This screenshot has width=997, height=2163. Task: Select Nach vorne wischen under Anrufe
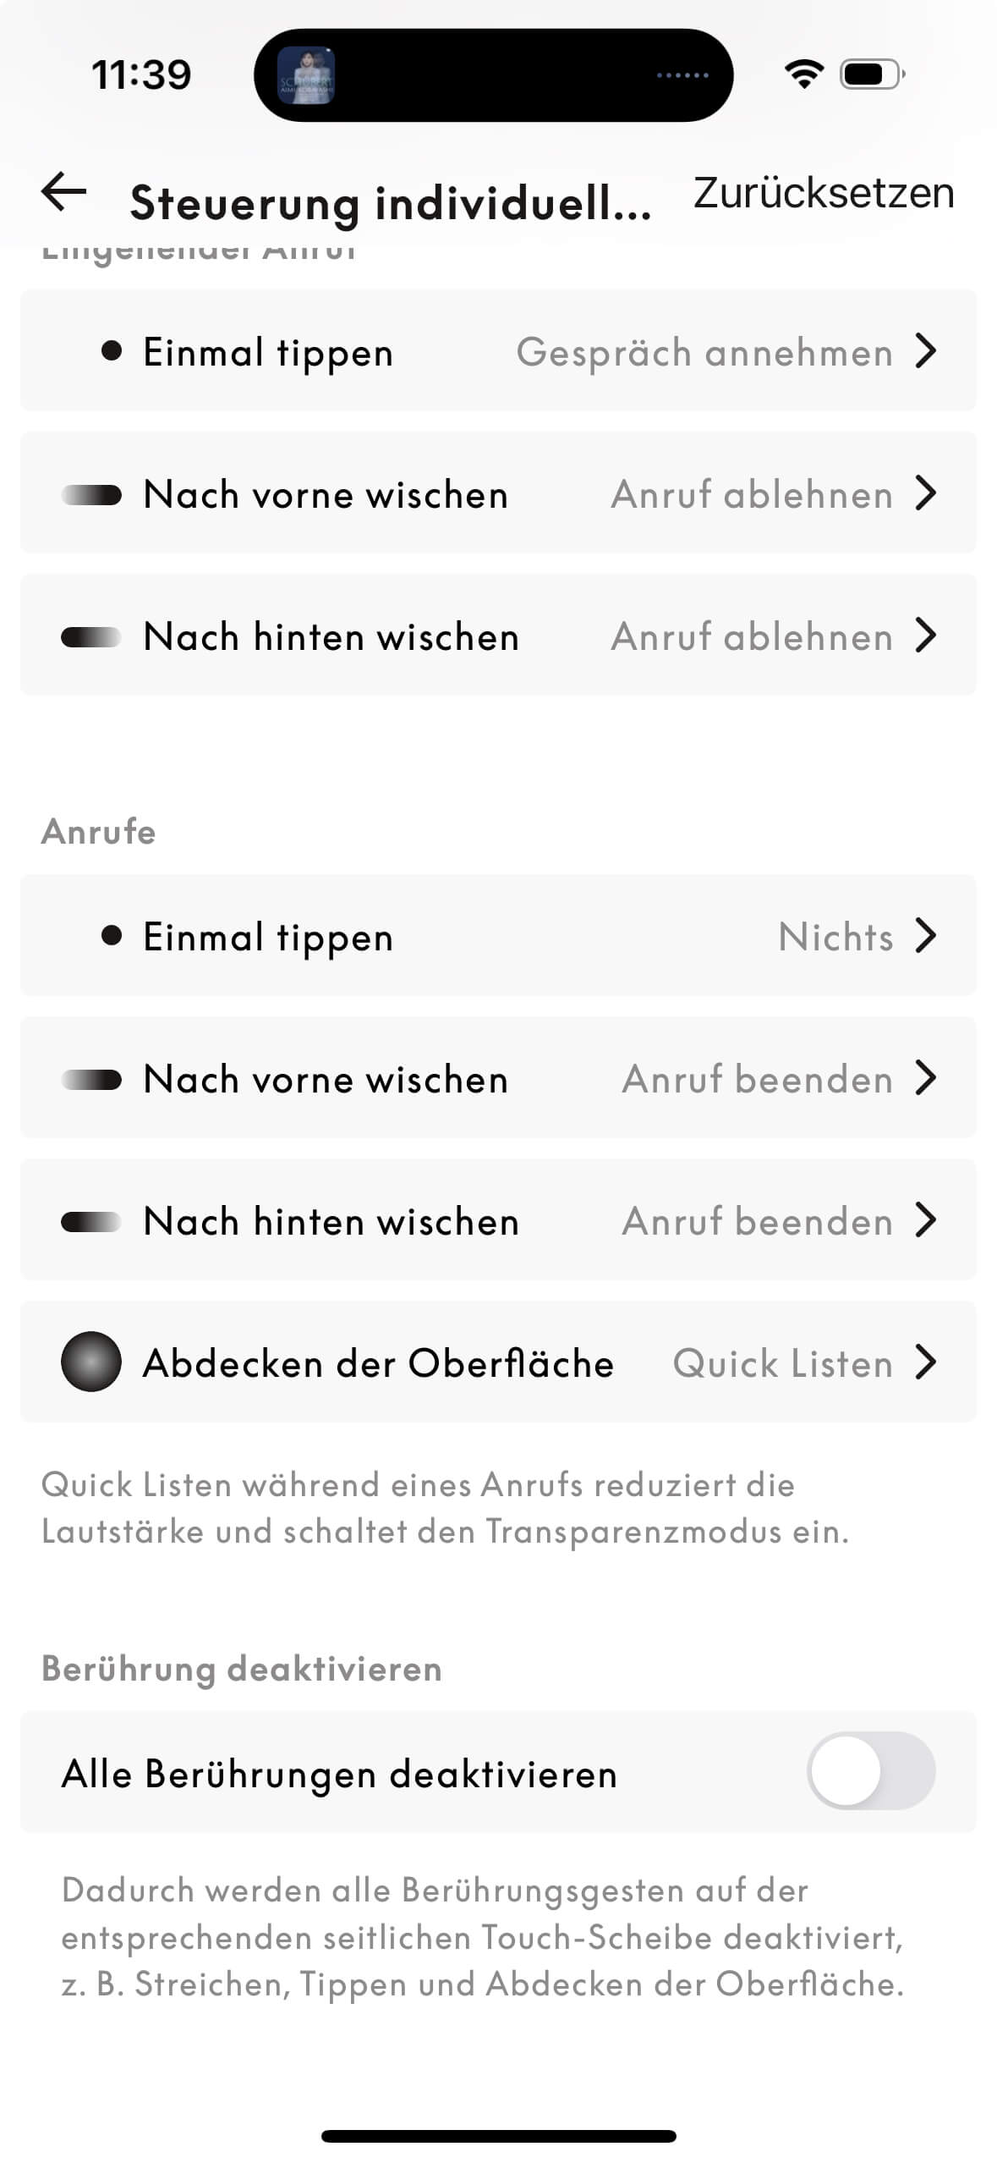coord(326,1079)
